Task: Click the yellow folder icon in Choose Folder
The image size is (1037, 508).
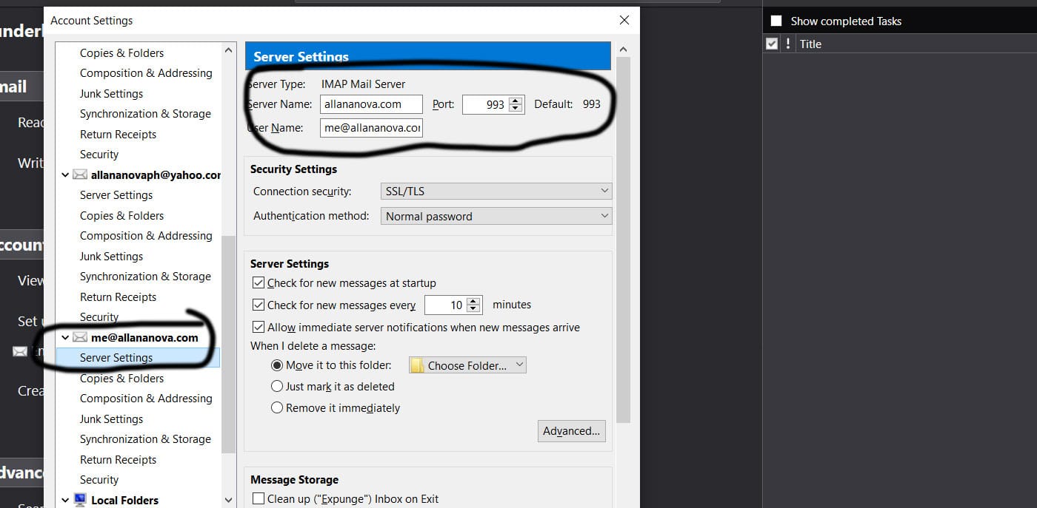Action: 418,365
